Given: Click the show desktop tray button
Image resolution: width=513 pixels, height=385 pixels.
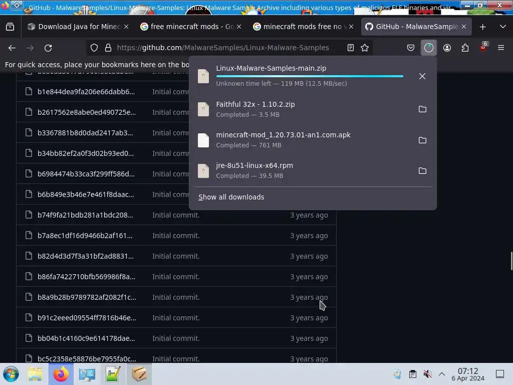Looking at the screenshot, I should (x=499, y=374).
